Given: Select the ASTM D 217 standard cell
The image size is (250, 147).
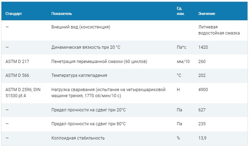Looking at the screenshot, I should tap(17, 62).
